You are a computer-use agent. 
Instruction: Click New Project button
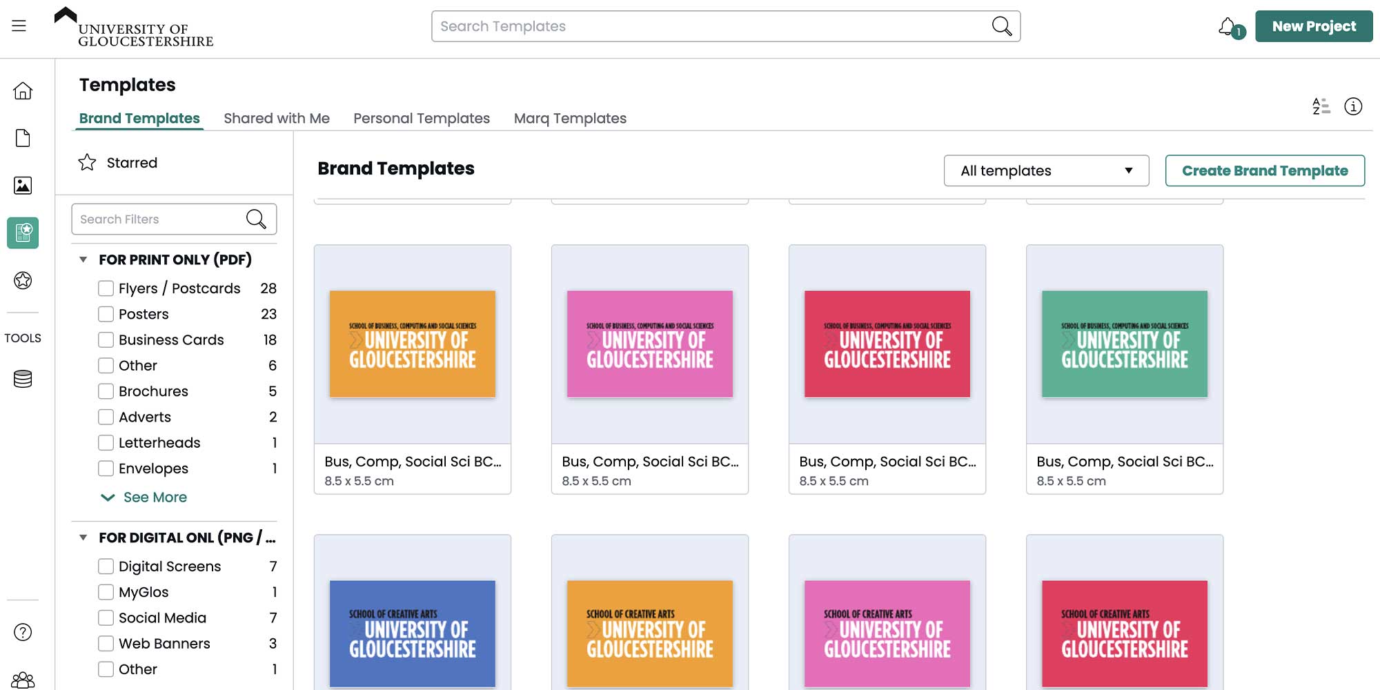1314,26
